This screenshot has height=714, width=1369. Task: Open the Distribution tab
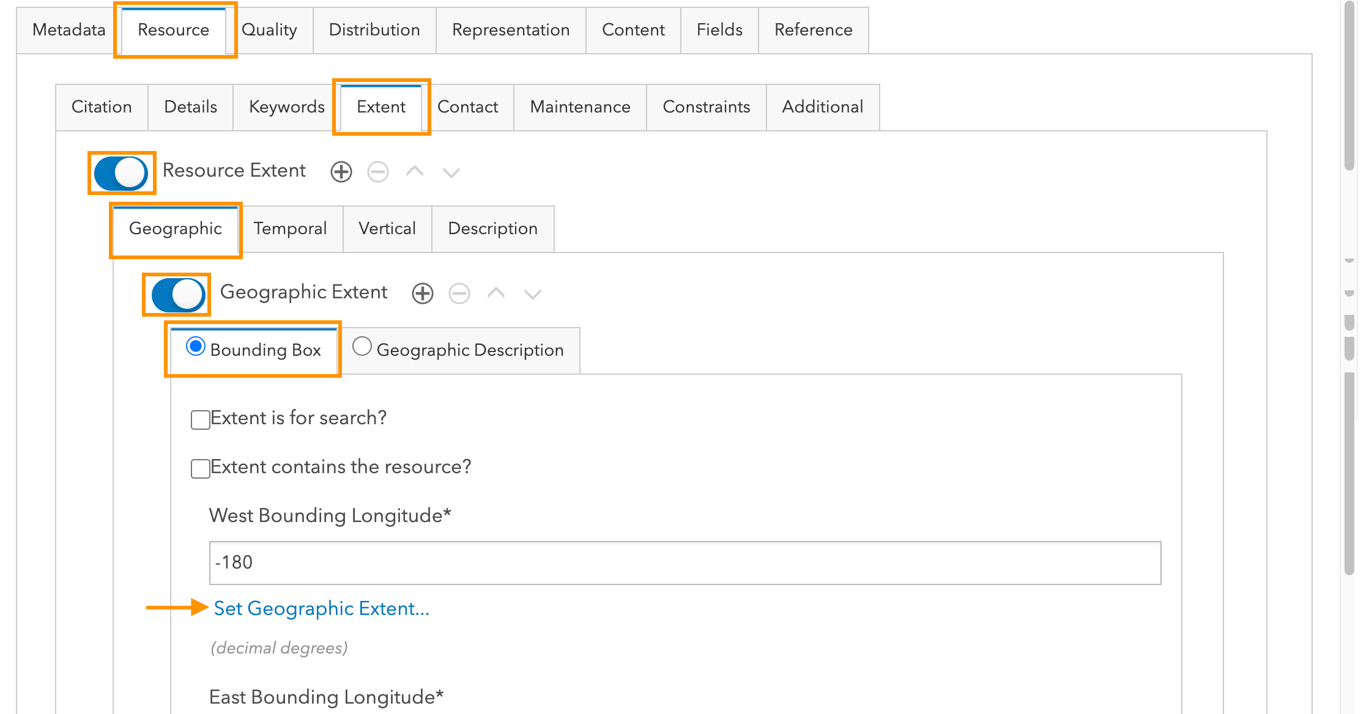coord(374,29)
